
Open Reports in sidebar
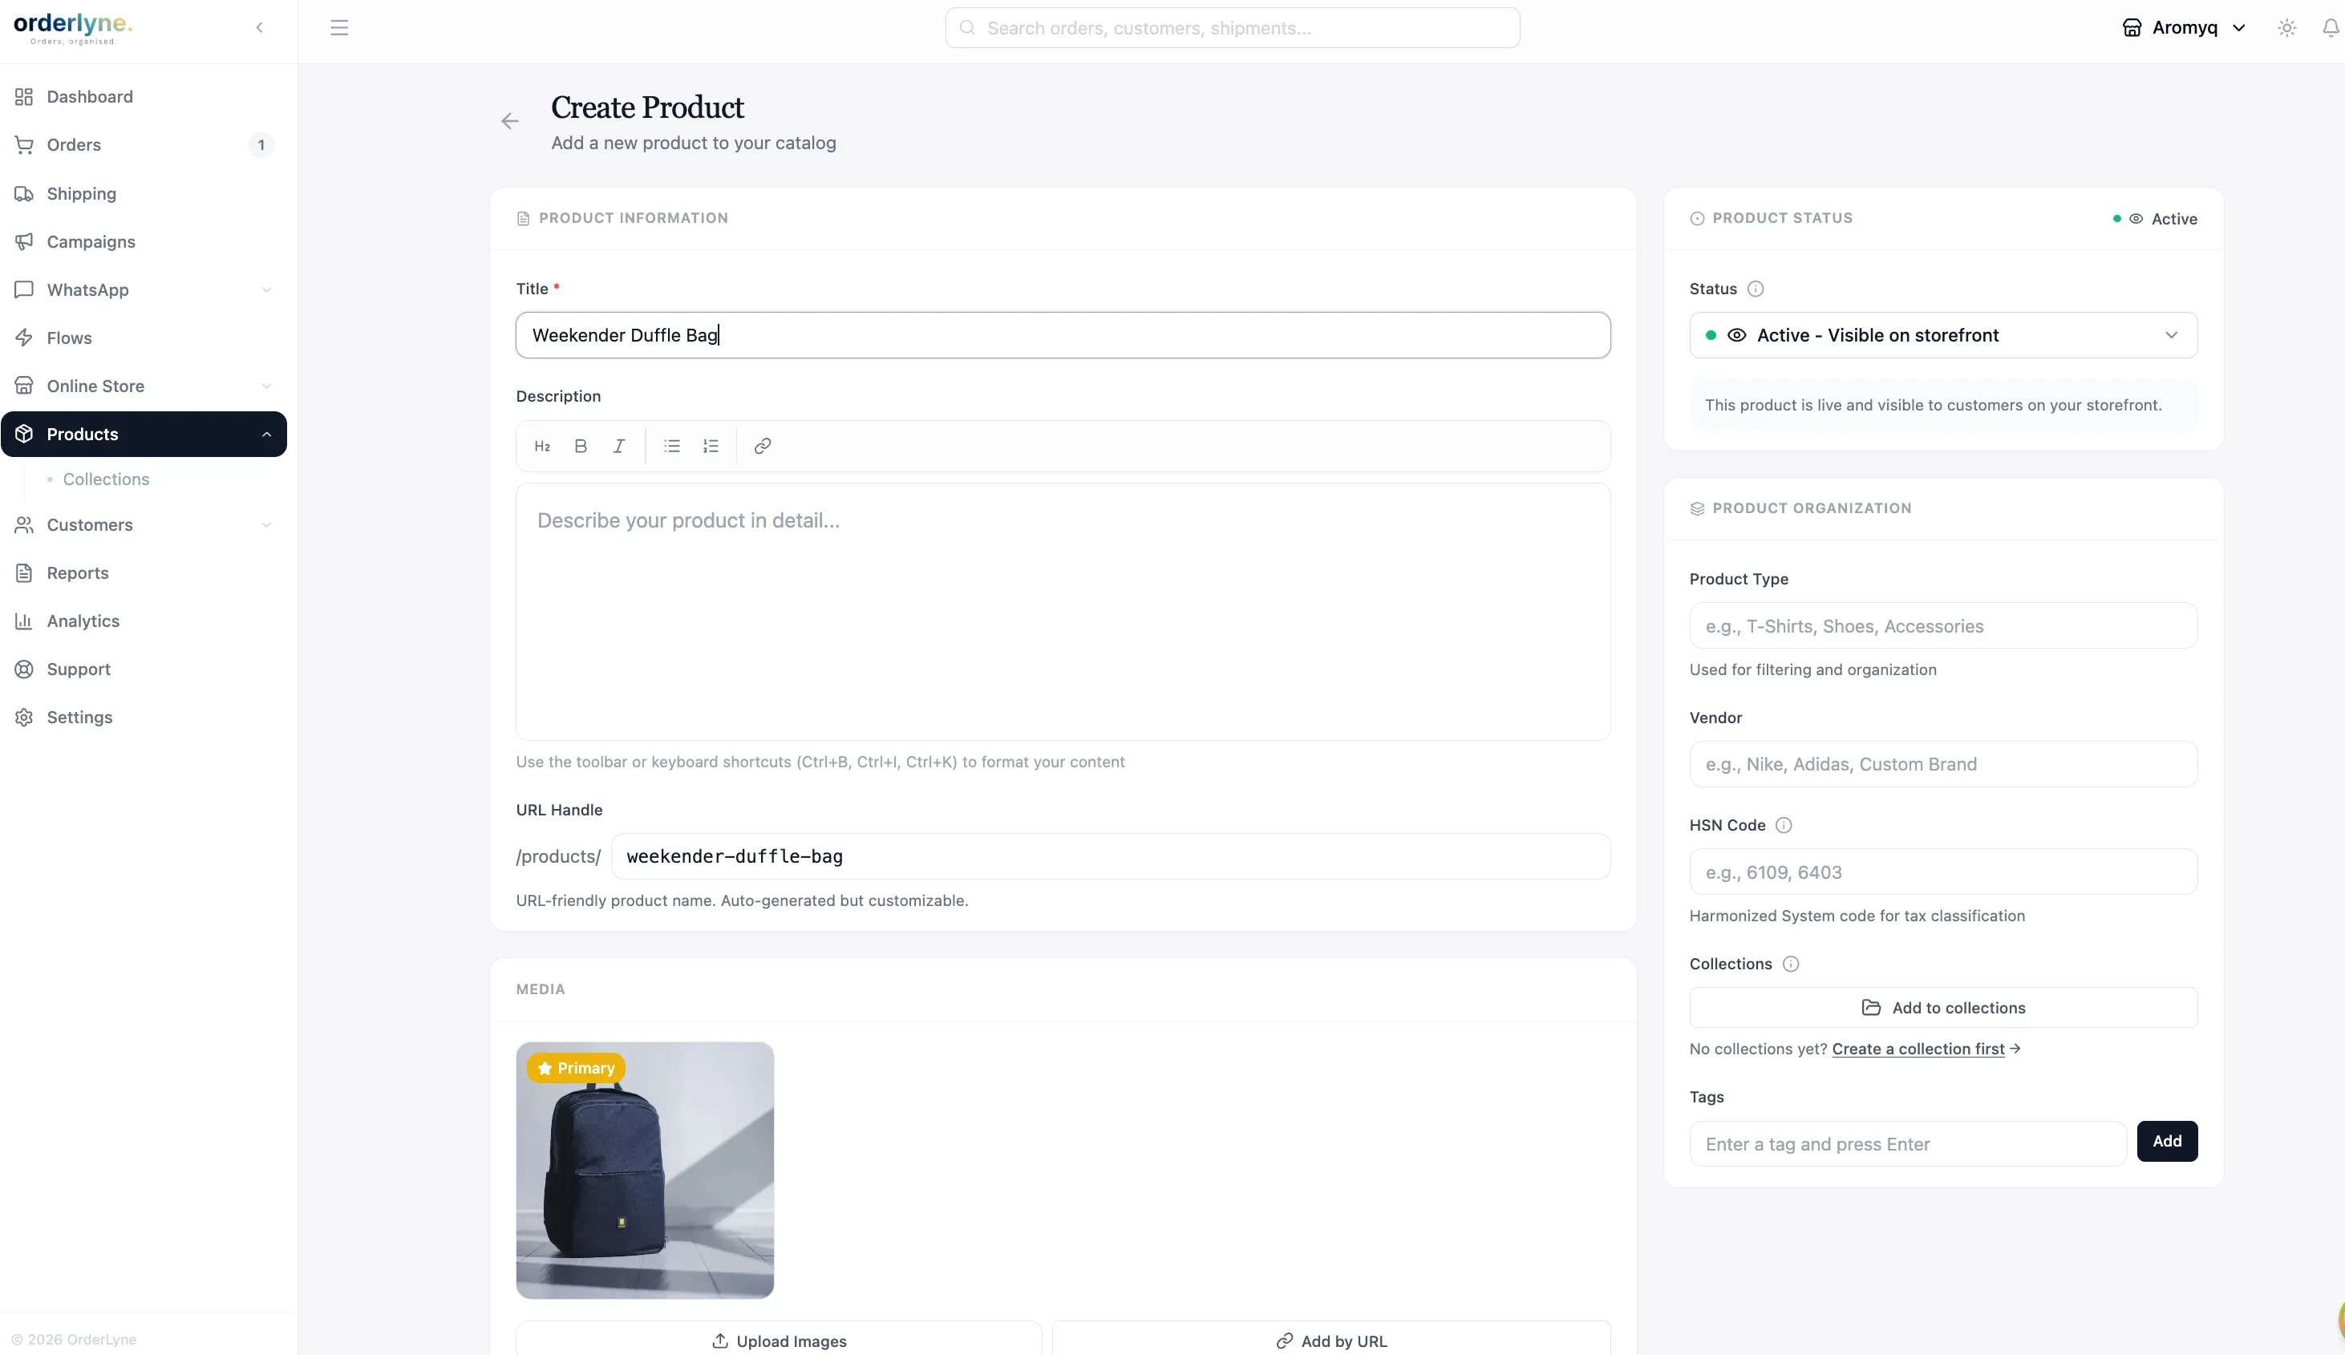tap(144, 573)
